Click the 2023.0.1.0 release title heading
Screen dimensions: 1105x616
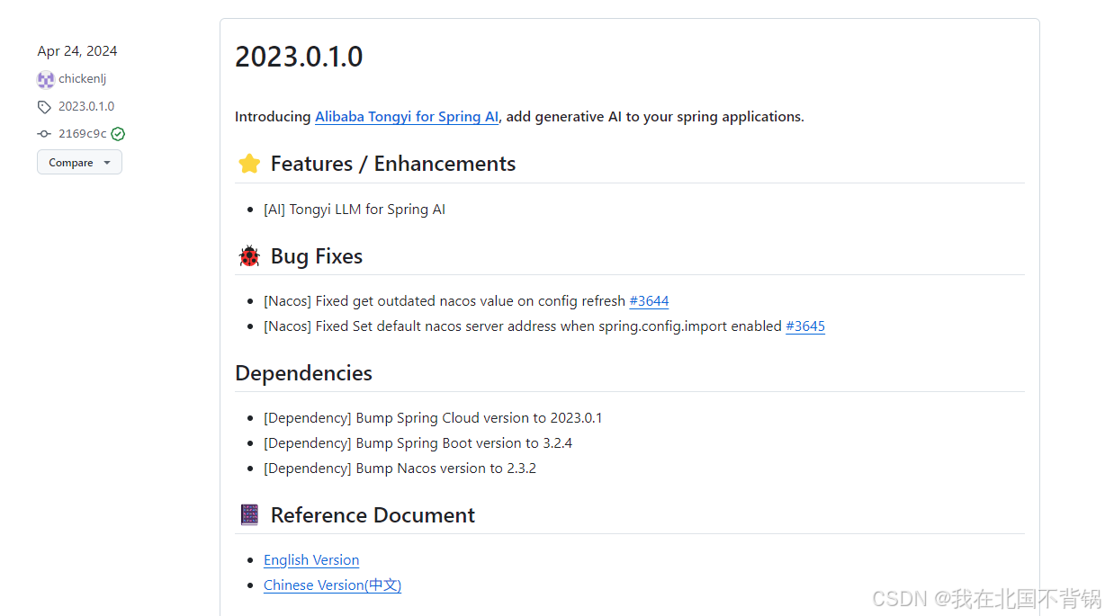[x=299, y=57]
